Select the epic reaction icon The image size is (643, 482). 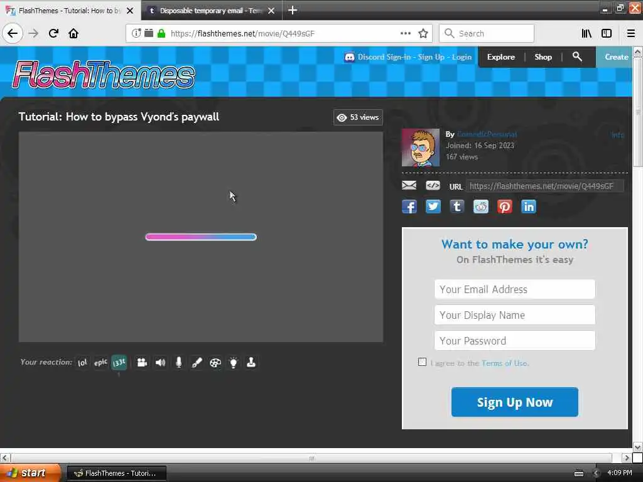pos(100,362)
